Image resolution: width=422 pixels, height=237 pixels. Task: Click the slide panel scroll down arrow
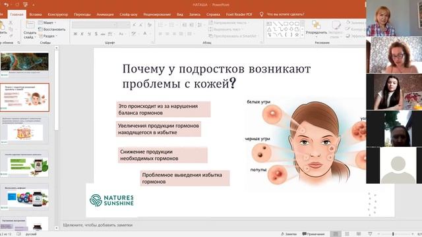point(56,228)
